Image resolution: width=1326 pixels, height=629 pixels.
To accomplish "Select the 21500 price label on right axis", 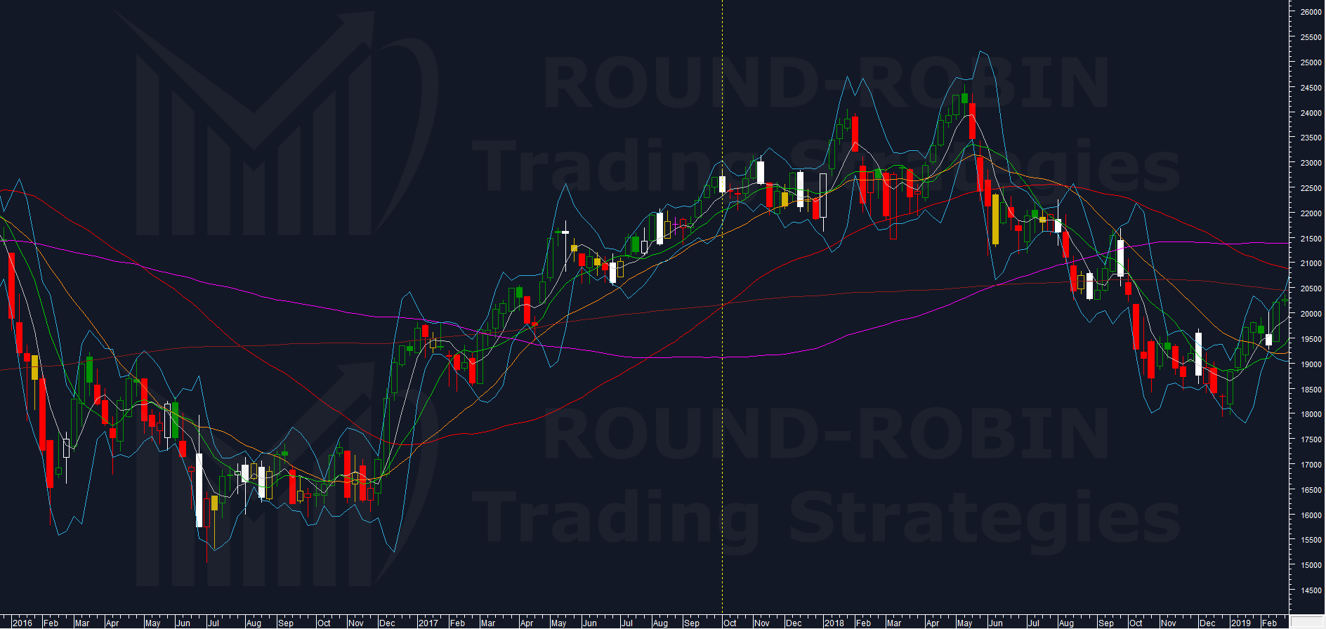I will coord(1311,239).
